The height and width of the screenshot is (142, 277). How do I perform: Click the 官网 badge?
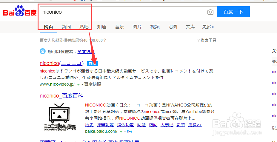pyautogui.click(x=93, y=64)
